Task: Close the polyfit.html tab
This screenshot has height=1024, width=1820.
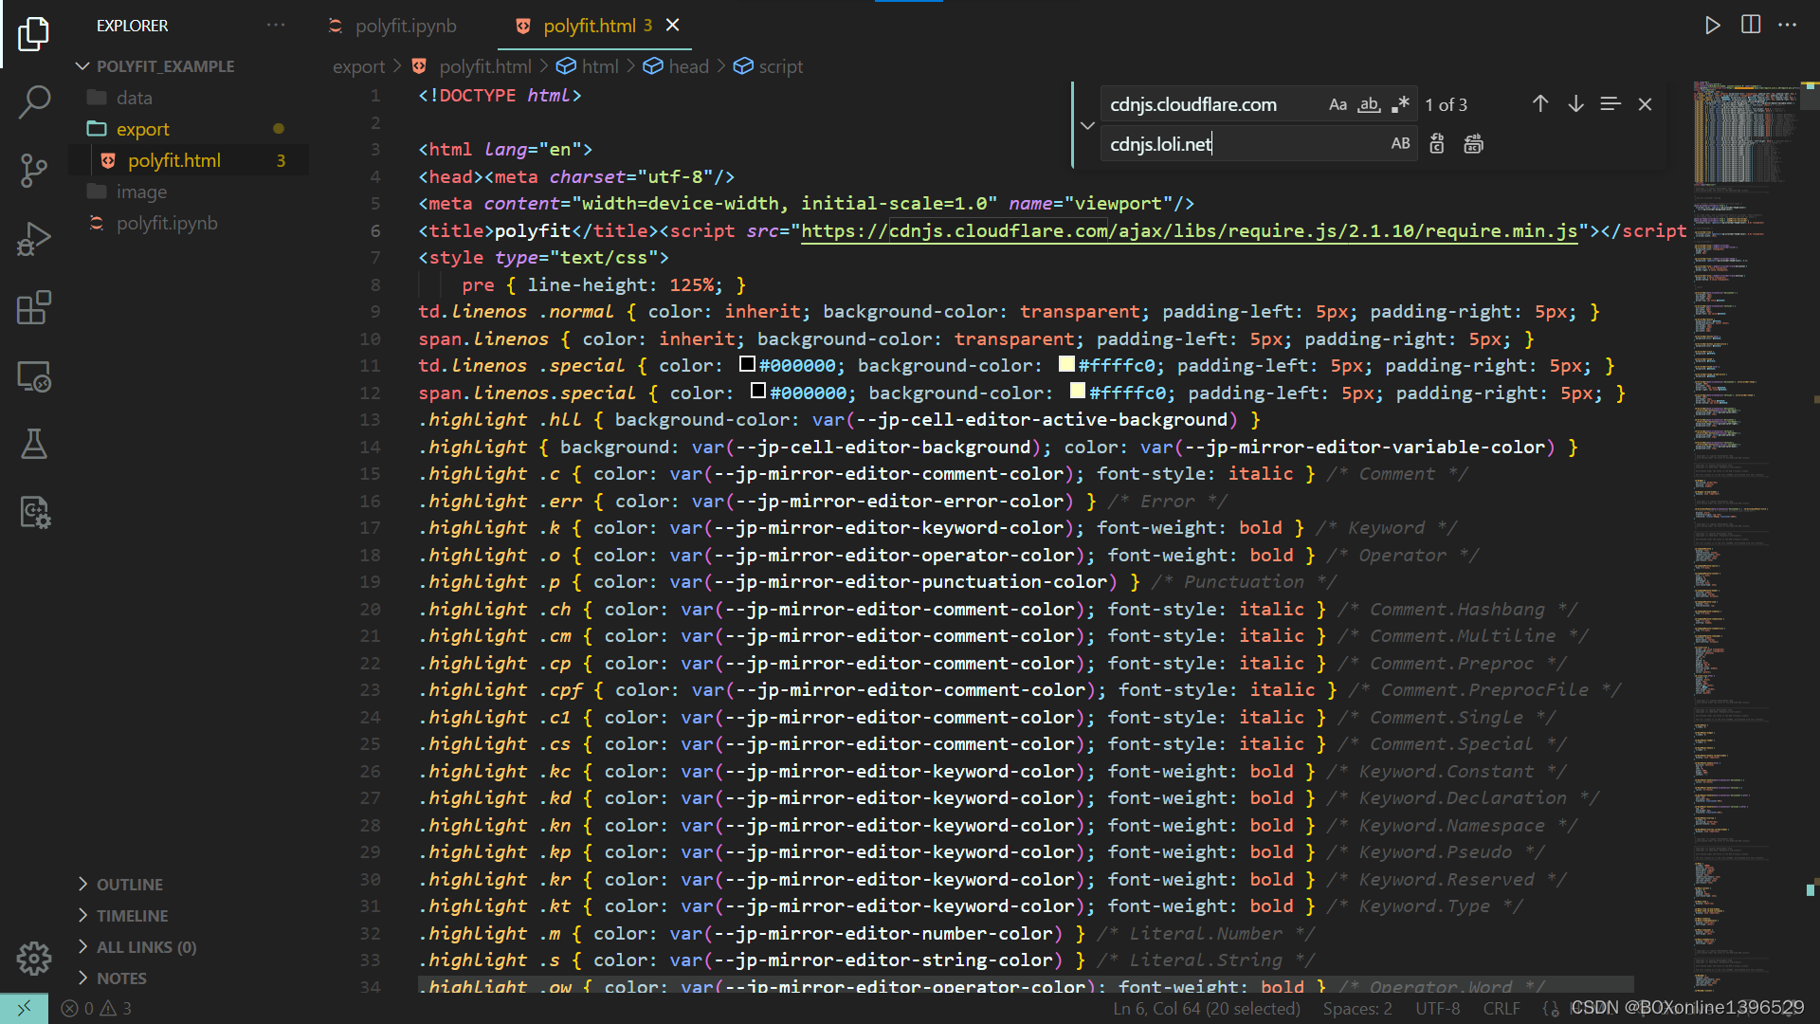Action: pos(672,26)
